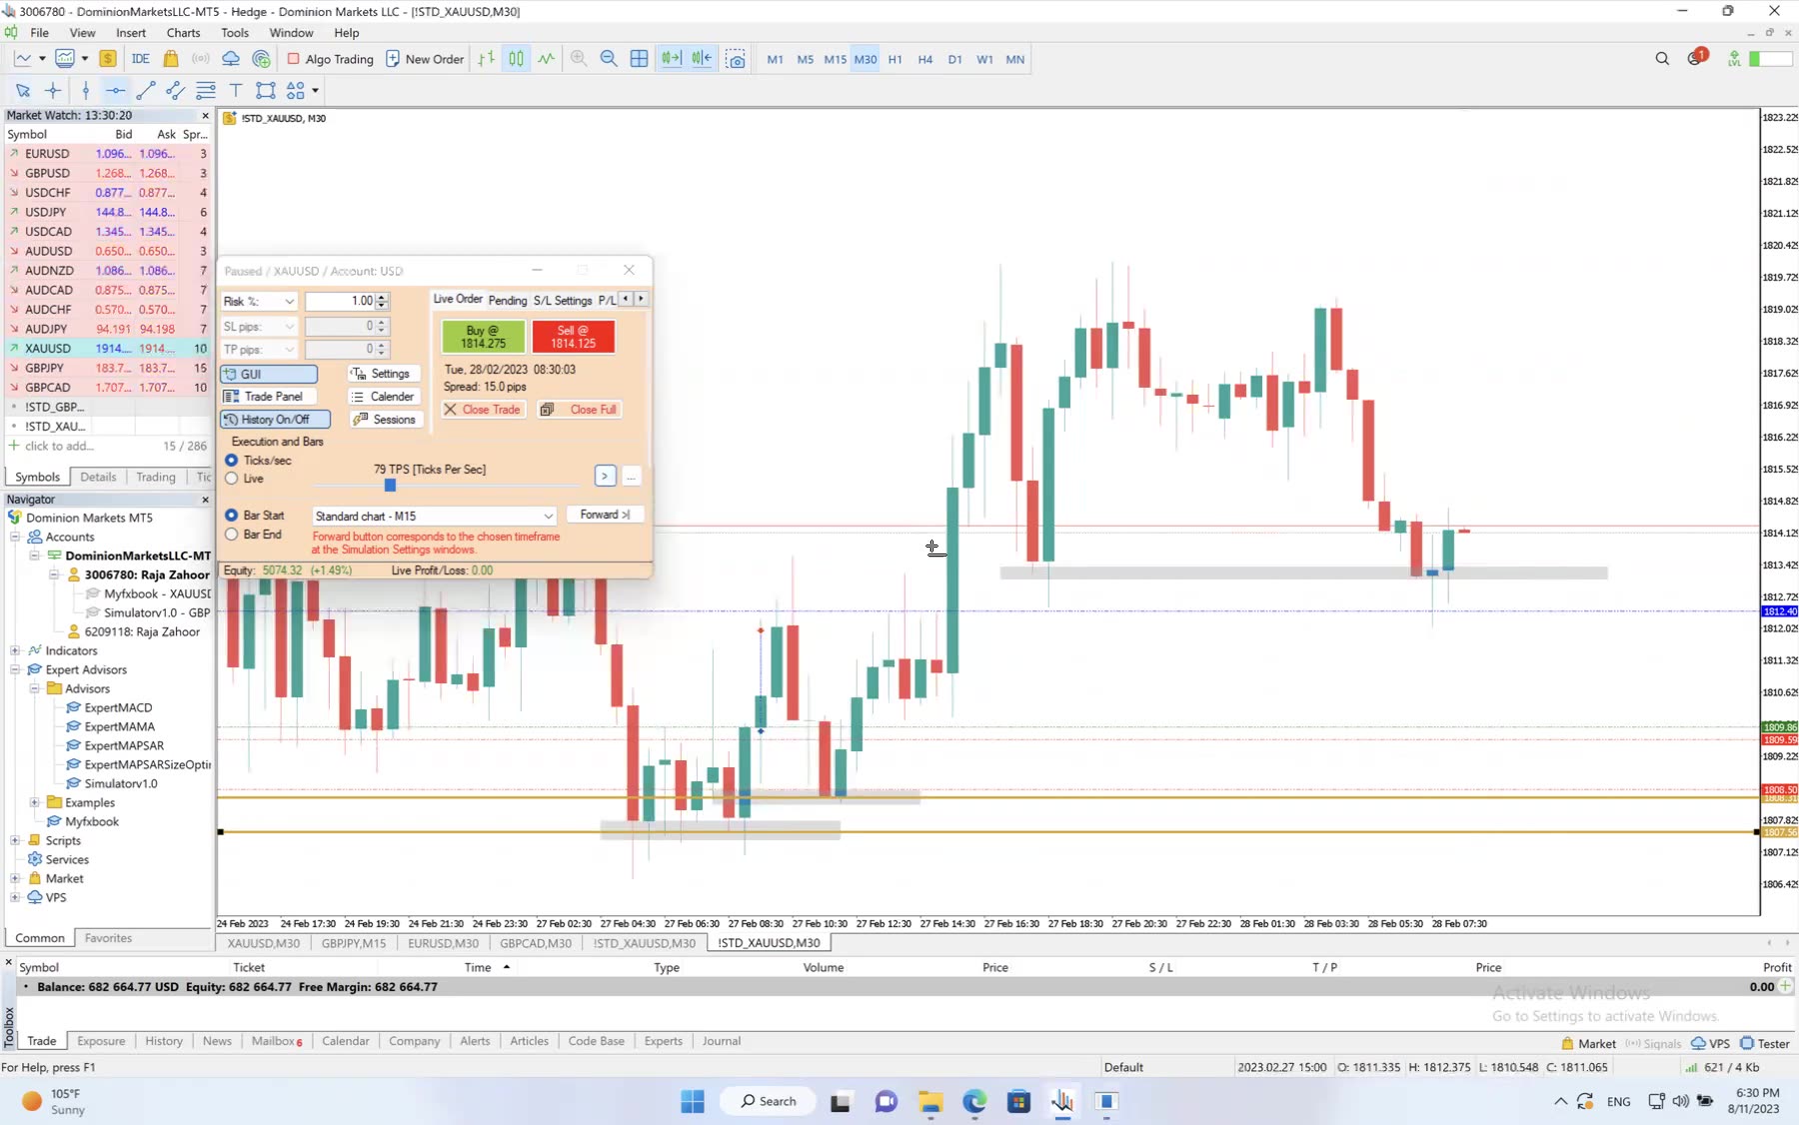Select the Ticks/sec radio option
Screen dimensions: 1799x1125
pos(232,461)
